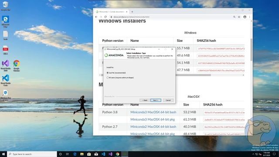Viewport: 279px width, 157px height.
Task: Click the 40.3 MiB size cell
Action: click(190, 127)
